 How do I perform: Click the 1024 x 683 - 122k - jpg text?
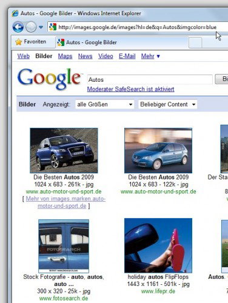tap(158, 184)
